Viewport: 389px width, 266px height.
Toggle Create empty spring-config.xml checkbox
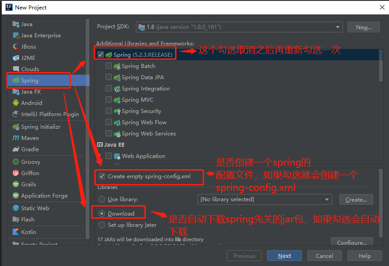[x=102, y=176]
